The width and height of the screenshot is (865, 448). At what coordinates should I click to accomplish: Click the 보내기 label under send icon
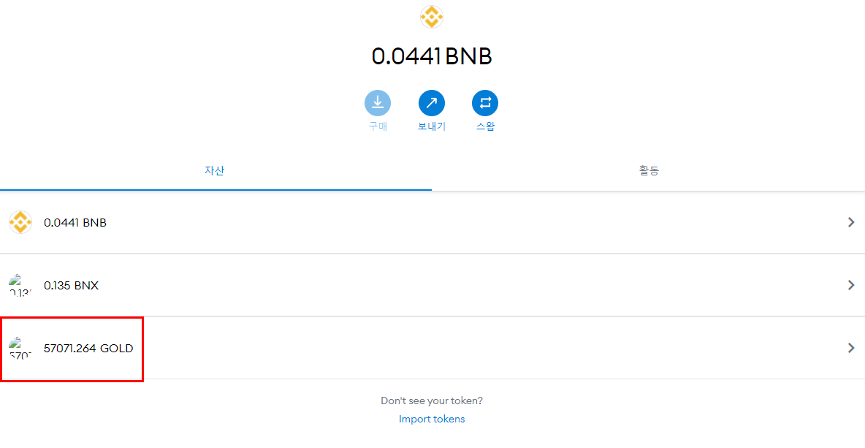[432, 126]
